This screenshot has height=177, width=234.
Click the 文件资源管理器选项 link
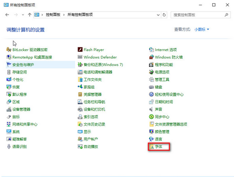point(171,124)
